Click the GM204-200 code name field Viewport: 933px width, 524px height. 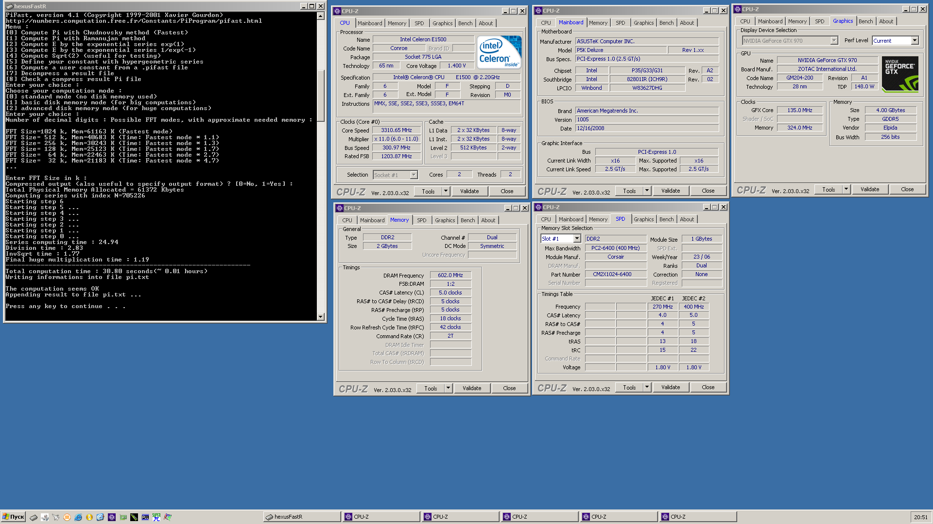click(x=799, y=78)
